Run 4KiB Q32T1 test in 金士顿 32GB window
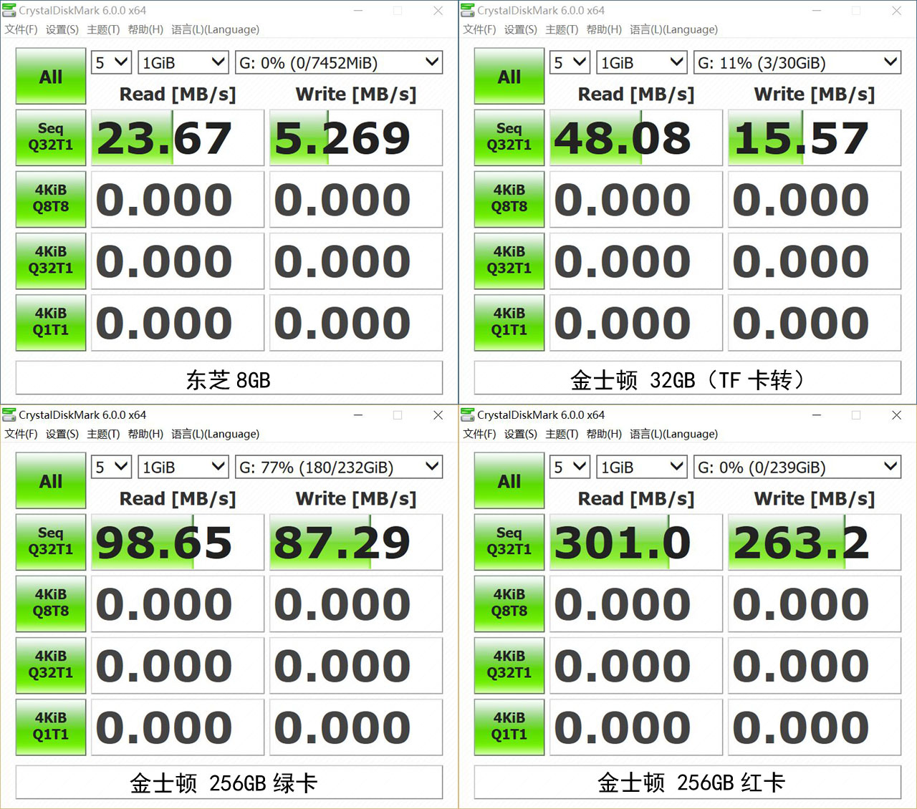The width and height of the screenshot is (917, 809). click(509, 261)
